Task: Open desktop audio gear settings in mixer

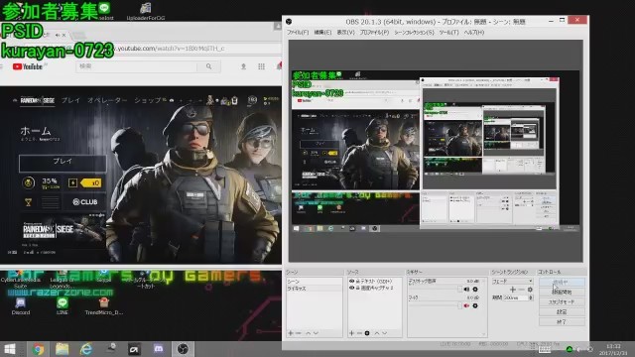Action: click(475, 290)
